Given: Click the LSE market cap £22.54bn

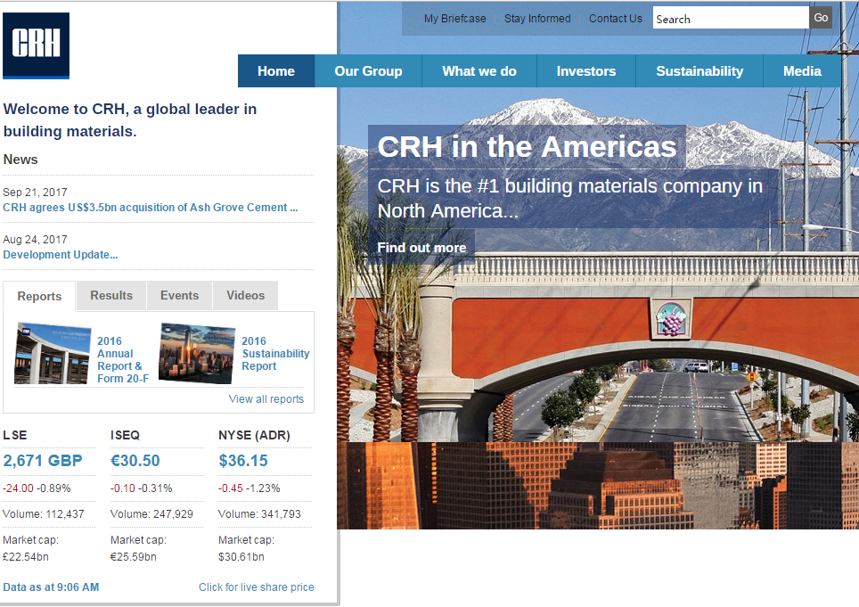Looking at the screenshot, I should [x=26, y=556].
